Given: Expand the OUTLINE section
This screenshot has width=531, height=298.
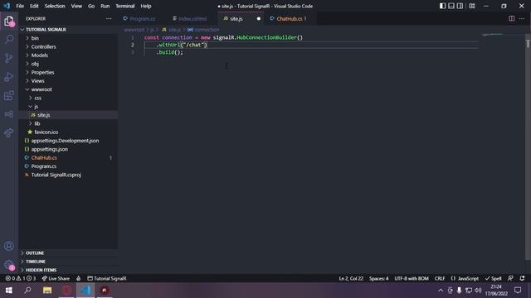Looking at the screenshot, I should tap(68, 252).
